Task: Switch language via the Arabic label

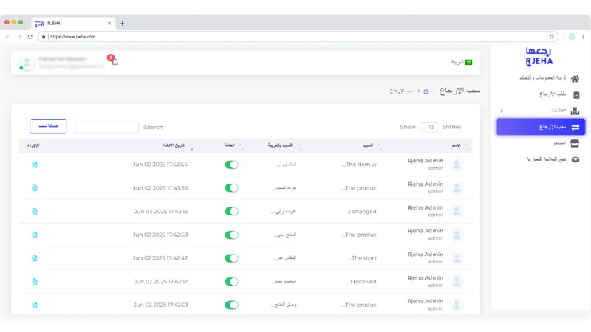Action: pos(457,62)
